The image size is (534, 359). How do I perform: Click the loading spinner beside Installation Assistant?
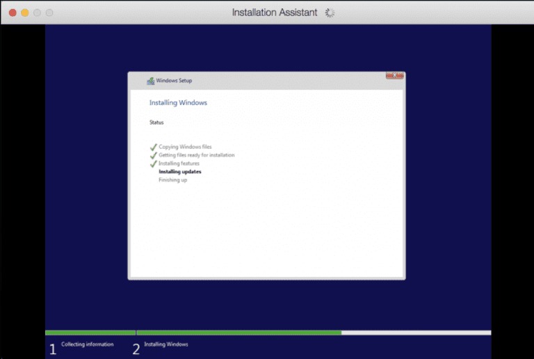click(x=330, y=13)
